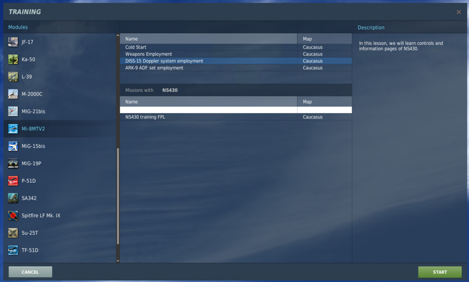The image size is (469, 282).
Task: Select the TF-51D module icon
Action: [x=13, y=250]
